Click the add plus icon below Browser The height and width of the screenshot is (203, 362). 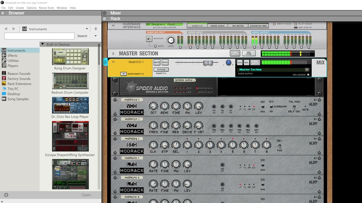6,195
